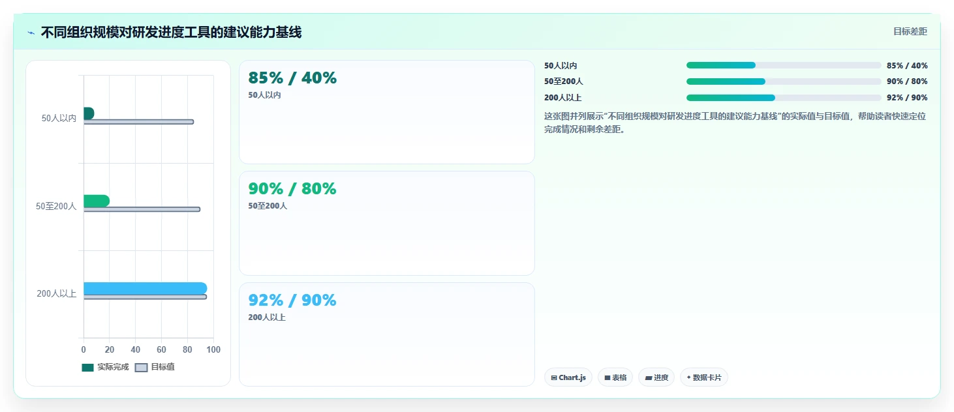Toggle the 目标值 legend swatch
This screenshot has width=954, height=412.
click(x=142, y=368)
